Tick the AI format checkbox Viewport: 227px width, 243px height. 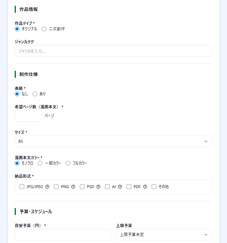tap(107, 187)
